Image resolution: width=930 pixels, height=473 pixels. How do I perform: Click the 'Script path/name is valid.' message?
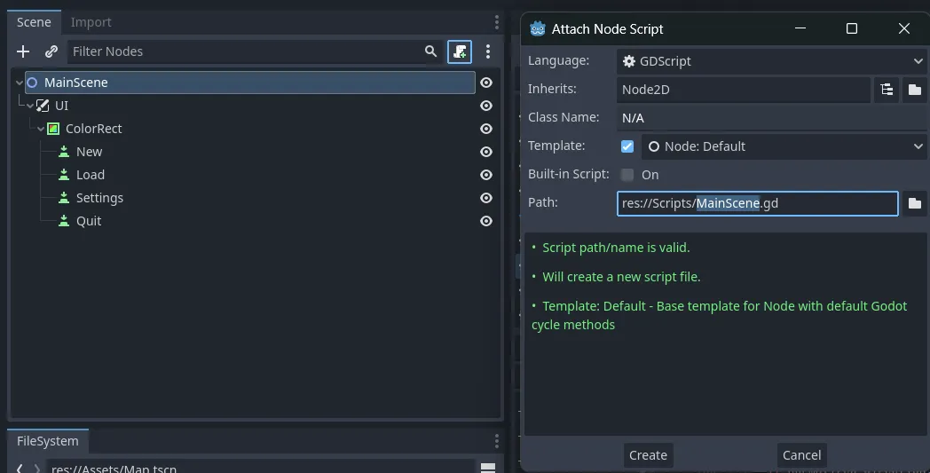point(616,248)
